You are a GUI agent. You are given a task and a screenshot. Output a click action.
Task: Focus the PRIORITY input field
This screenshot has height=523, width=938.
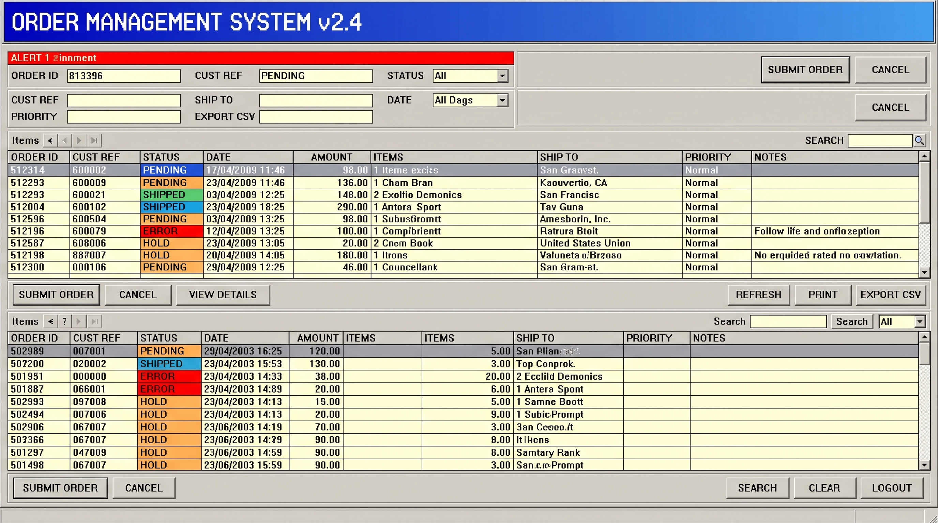coord(124,117)
